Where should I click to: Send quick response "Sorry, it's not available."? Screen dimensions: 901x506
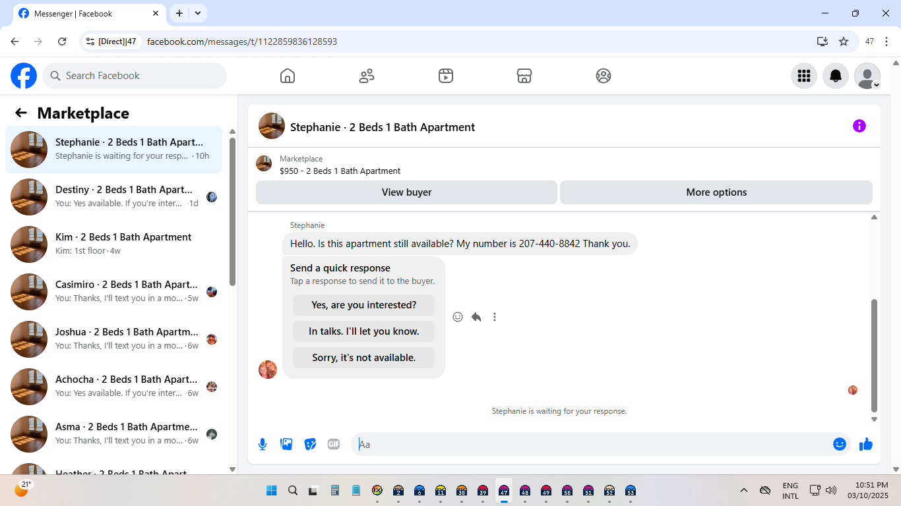(364, 358)
